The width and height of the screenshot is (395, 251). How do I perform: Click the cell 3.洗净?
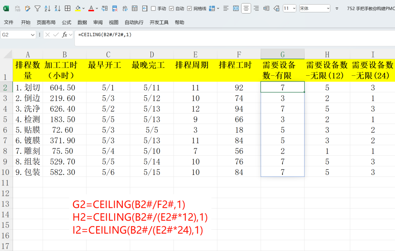(x=28, y=109)
